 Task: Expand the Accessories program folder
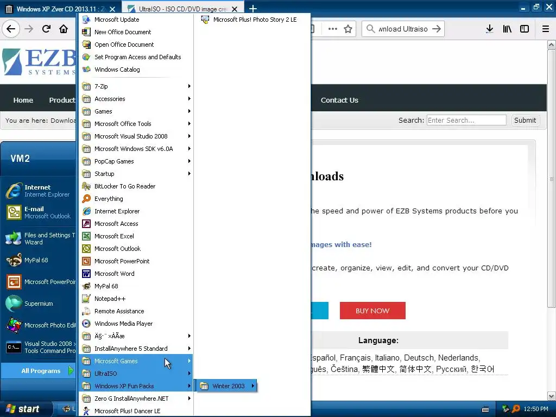(136, 99)
